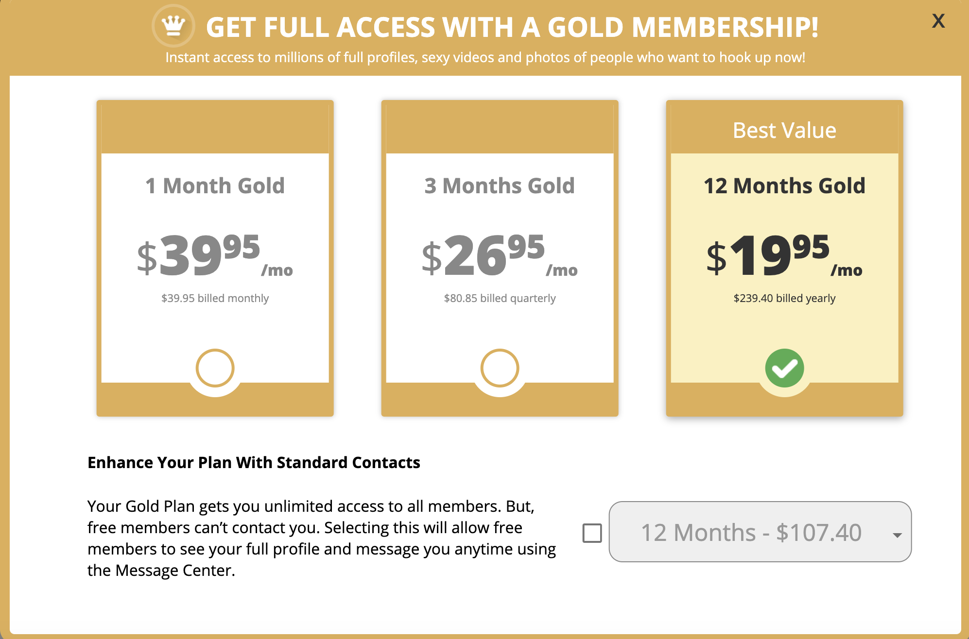Click the $239.40 billed yearly text

point(784,298)
